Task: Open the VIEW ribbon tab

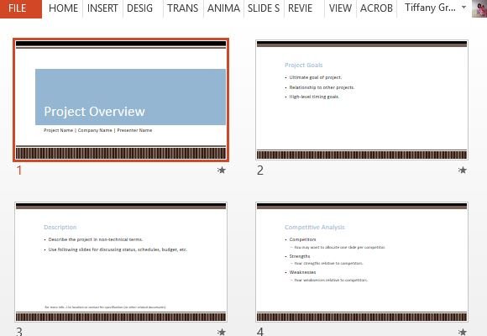Action: pyautogui.click(x=340, y=8)
